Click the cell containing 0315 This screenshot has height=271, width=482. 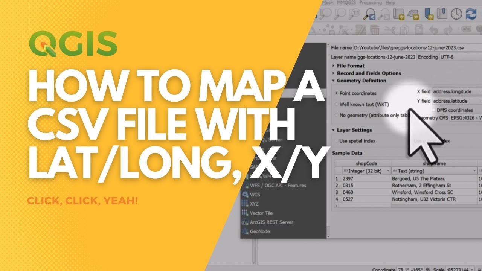tap(366, 185)
